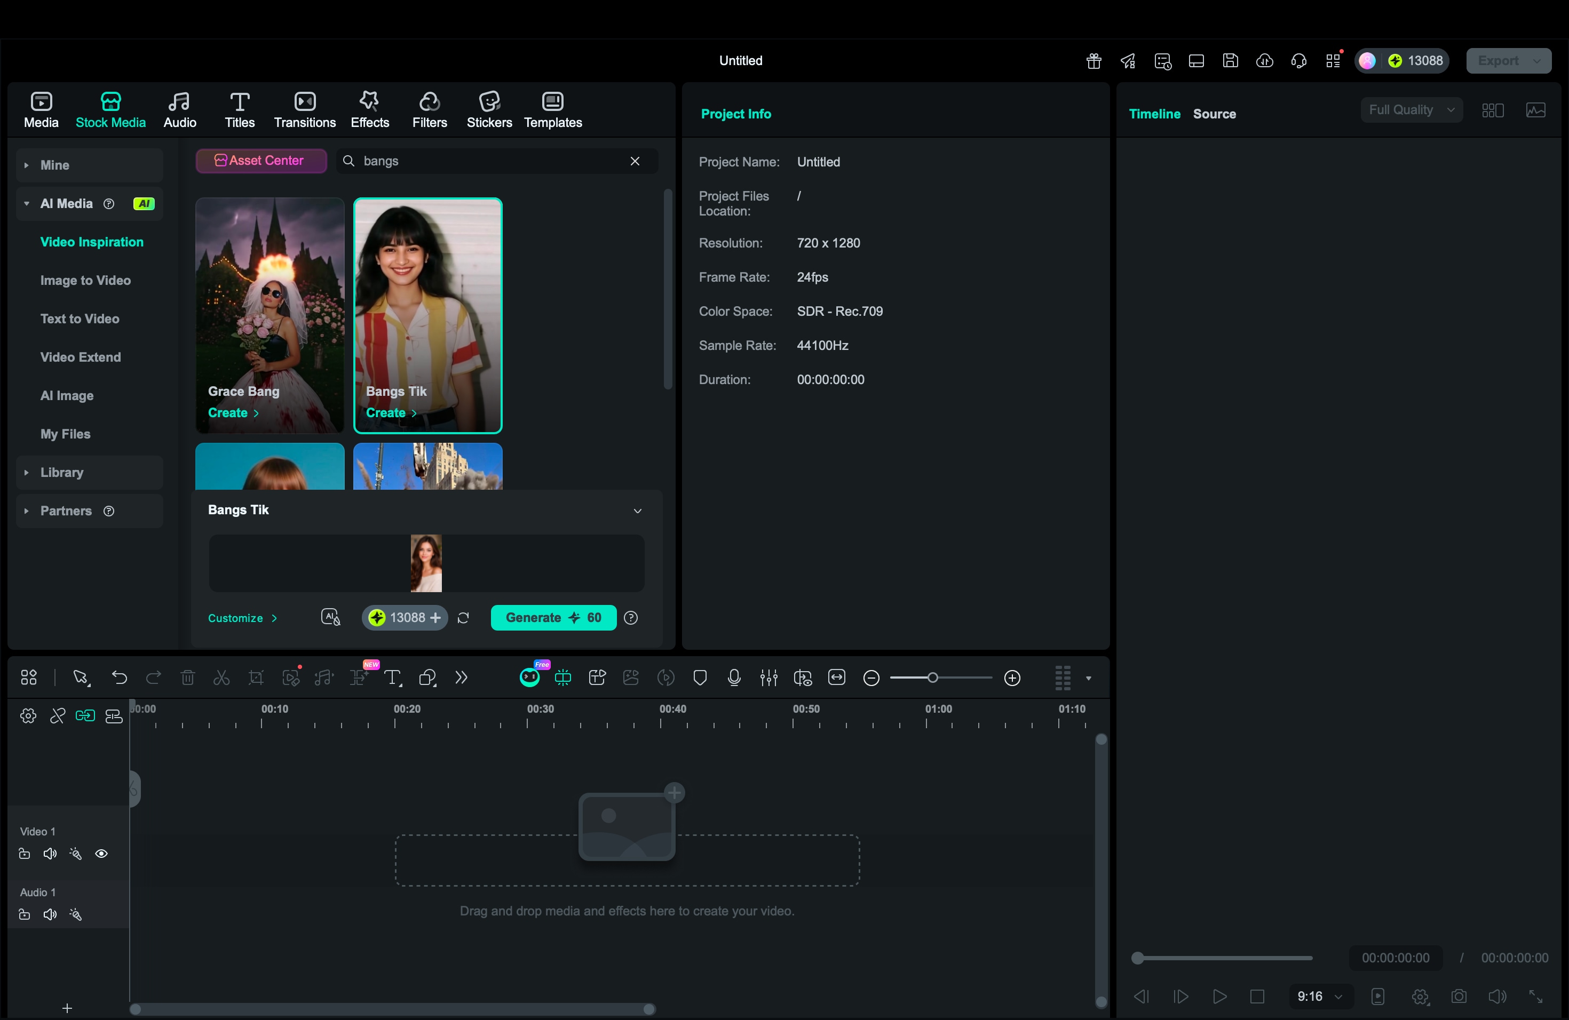
Task: Open the Transitions tab
Action: (305, 109)
